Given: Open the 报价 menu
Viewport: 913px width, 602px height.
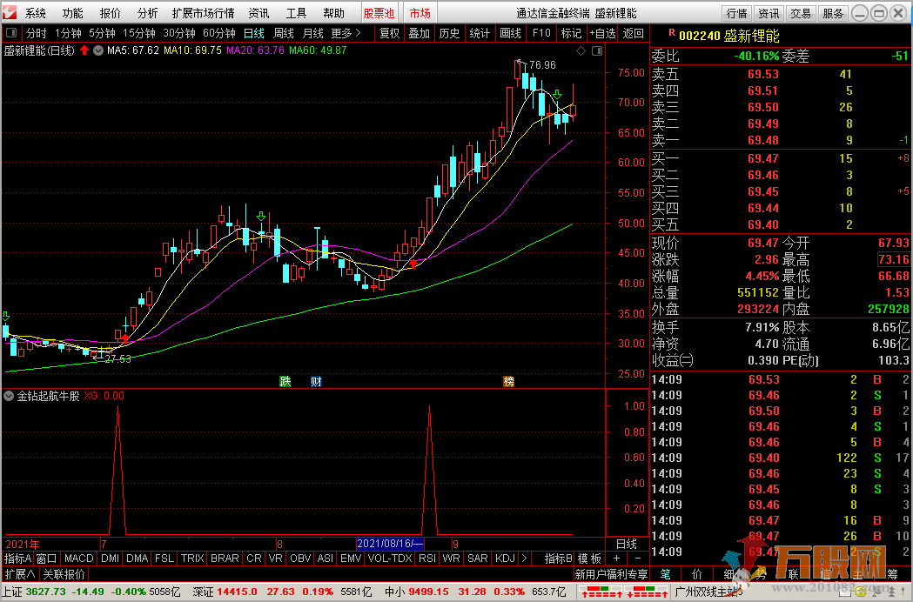Looking at the screenshot, I should (x=110, y=13).
